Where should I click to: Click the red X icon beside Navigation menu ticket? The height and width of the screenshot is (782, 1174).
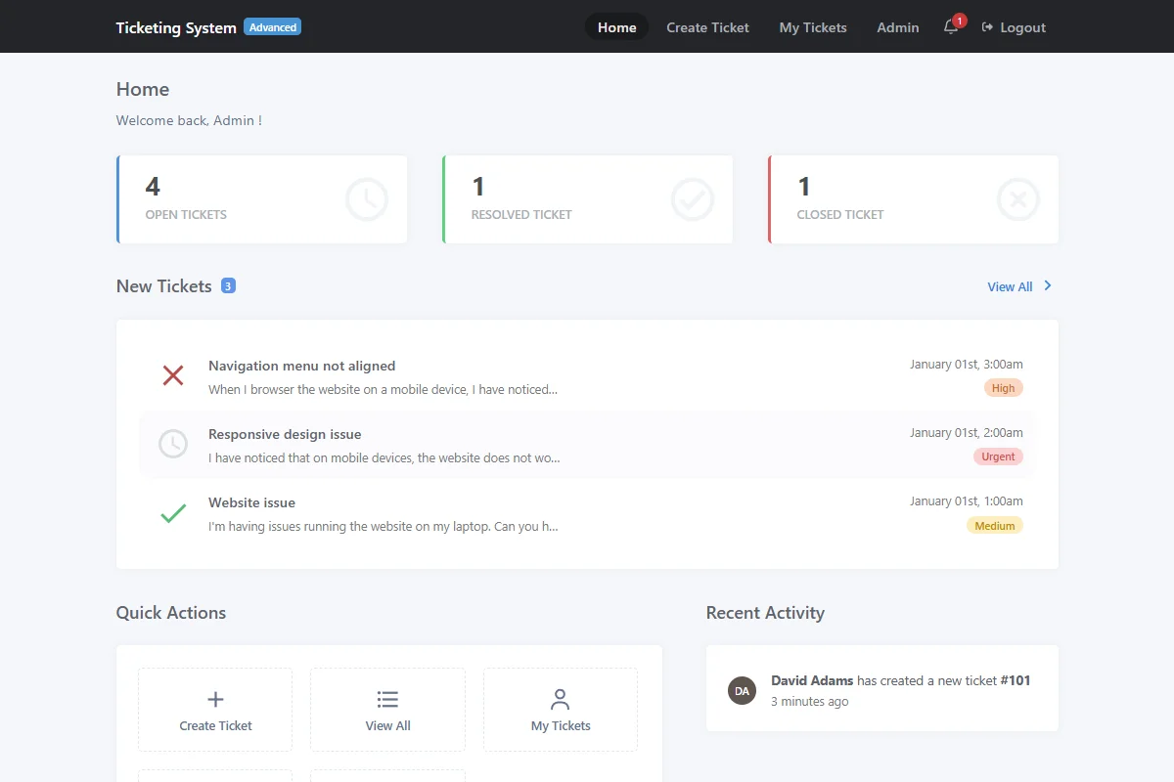(x=173, y=375)
